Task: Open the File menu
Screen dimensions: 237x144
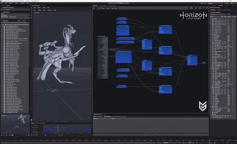Action: coord(2,3)
